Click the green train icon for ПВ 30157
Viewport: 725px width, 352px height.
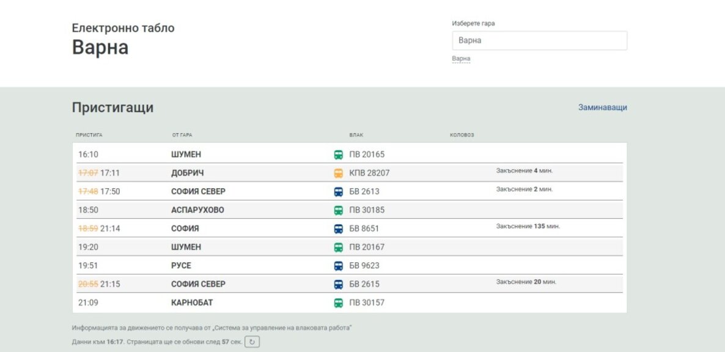pos(339,303)
